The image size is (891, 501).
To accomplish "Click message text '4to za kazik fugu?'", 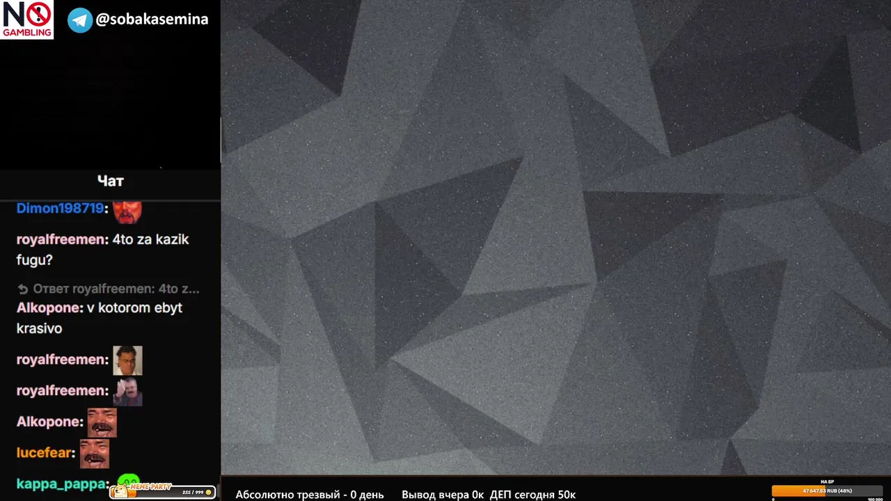I will coord(102,250).
